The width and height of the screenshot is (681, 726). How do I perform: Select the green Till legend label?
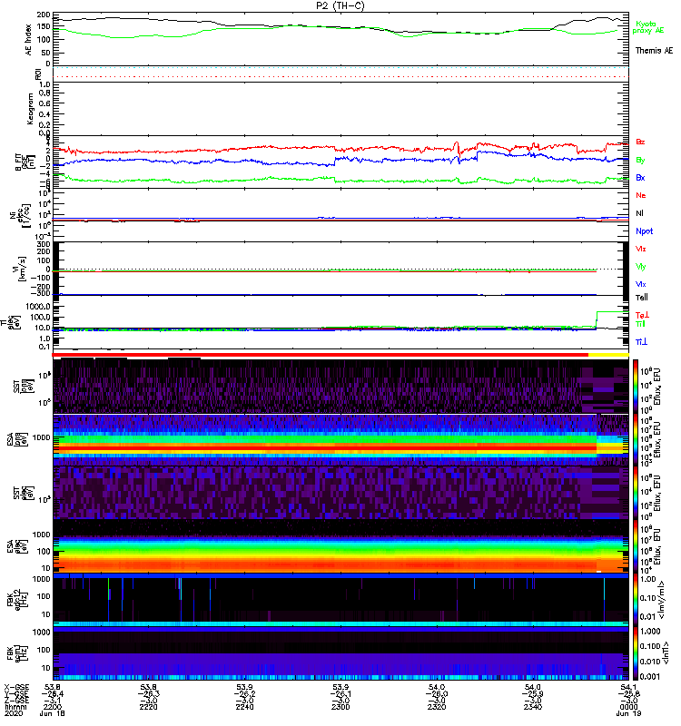click(640, 324)
